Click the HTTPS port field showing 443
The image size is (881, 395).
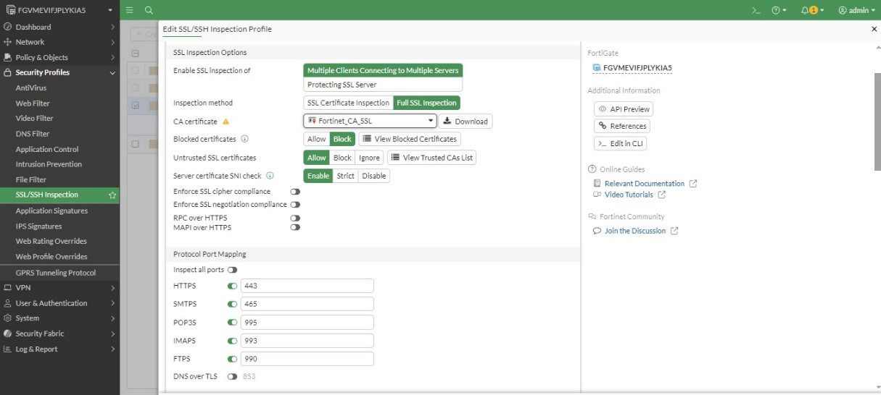pyautogui.click(x=307, y=286)
